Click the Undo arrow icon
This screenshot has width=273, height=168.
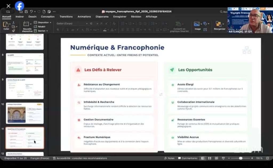click(31, 11)
